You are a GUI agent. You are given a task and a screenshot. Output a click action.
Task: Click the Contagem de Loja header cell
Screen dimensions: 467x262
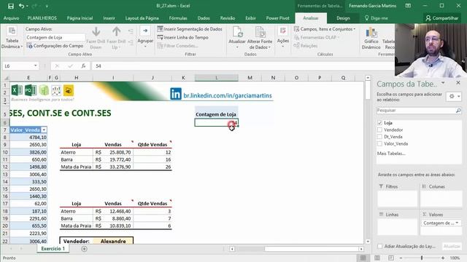[x=216, y=114]
